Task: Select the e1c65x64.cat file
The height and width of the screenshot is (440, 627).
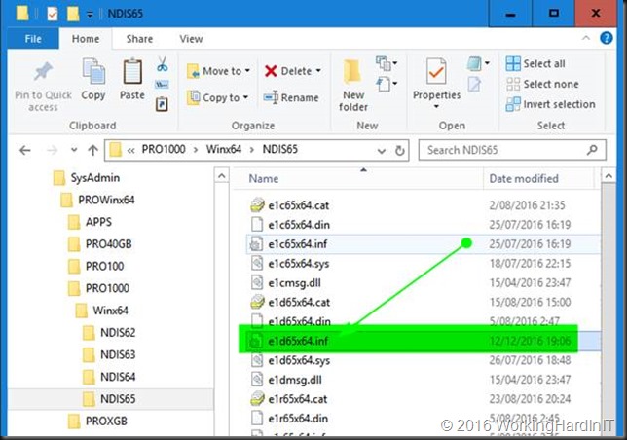Action: tap(298, 205)
